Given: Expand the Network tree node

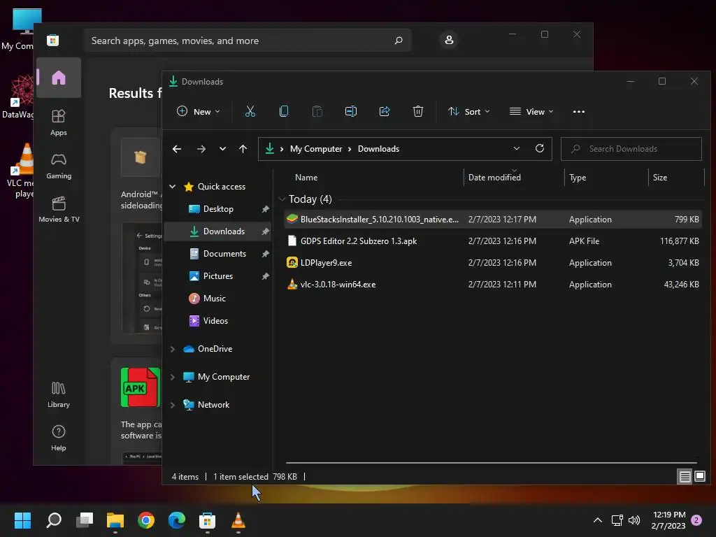Looking at the screenshot, I should coord(173,405).
